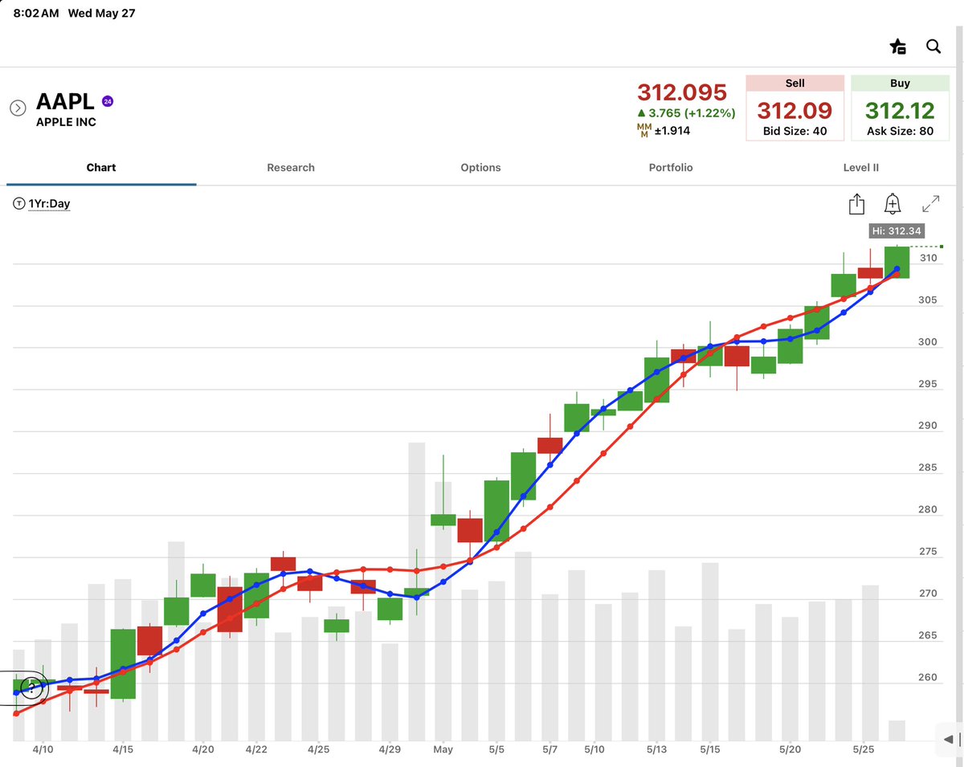The width and height of the screenshot is (964, 767).
Task: Open the Portfolio tab
Action: point(671,168)
